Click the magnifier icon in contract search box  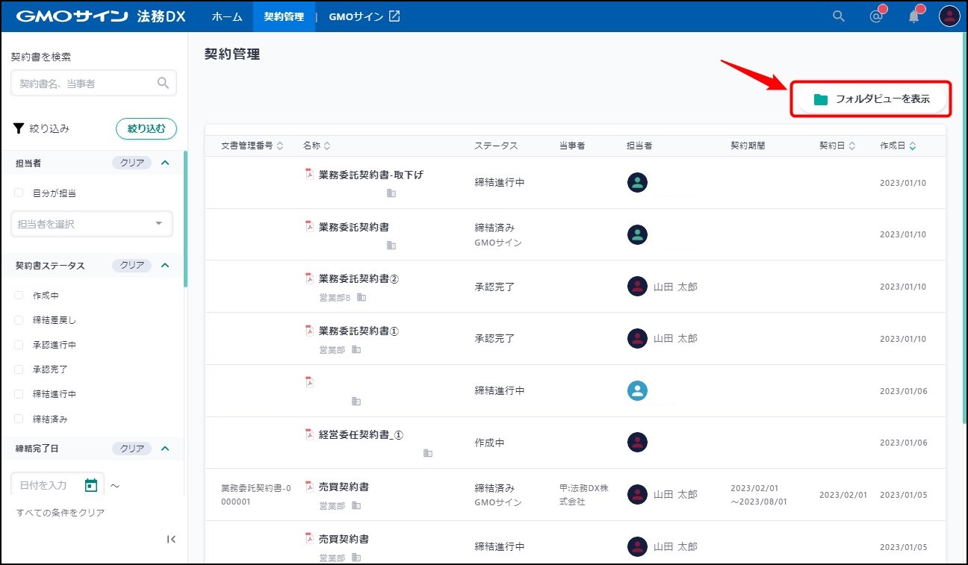click(163, 83)
